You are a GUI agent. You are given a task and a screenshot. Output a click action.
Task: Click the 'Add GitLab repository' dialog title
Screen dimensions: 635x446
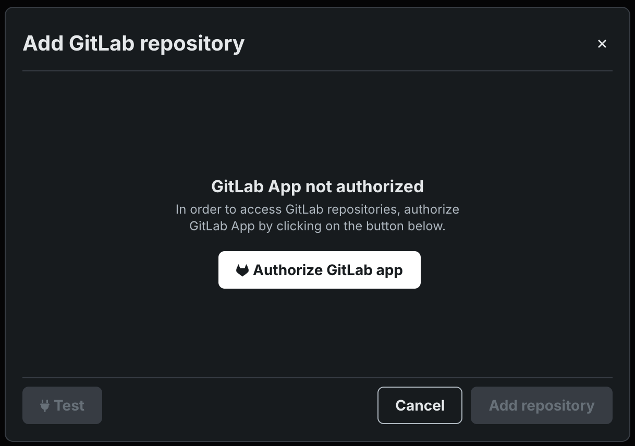point(133,43)
